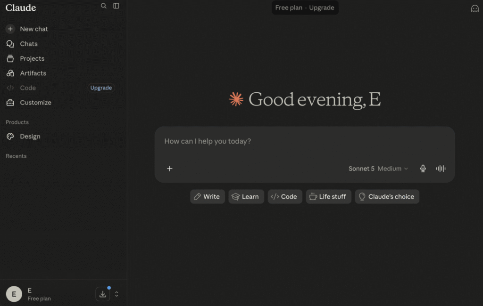Open the E user avatar
Image resolution: width=483 pixels, height=306 pixels.
click(14, 294)
